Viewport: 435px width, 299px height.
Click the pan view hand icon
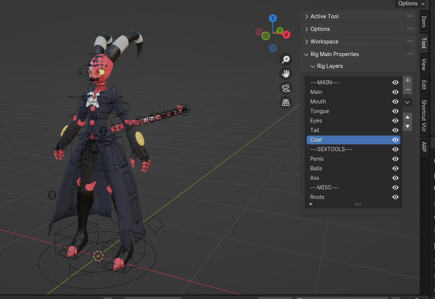click(x=285, y=74)
